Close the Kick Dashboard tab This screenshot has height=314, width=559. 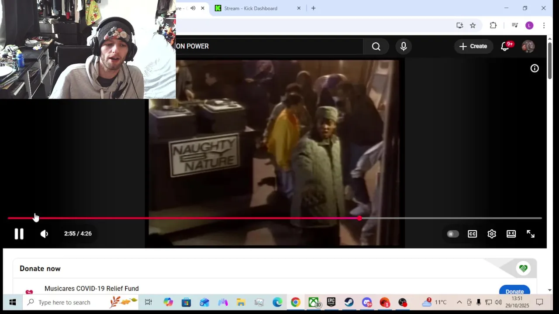(299, 8)
